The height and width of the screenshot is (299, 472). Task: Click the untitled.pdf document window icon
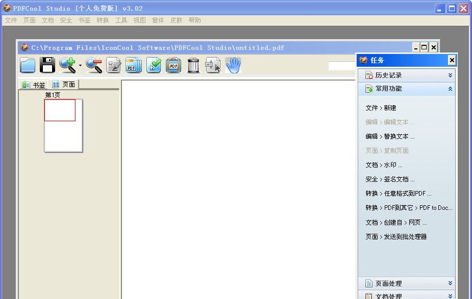tap(24, 47)
